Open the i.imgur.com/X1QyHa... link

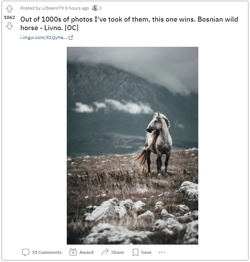tap(44, 37)
